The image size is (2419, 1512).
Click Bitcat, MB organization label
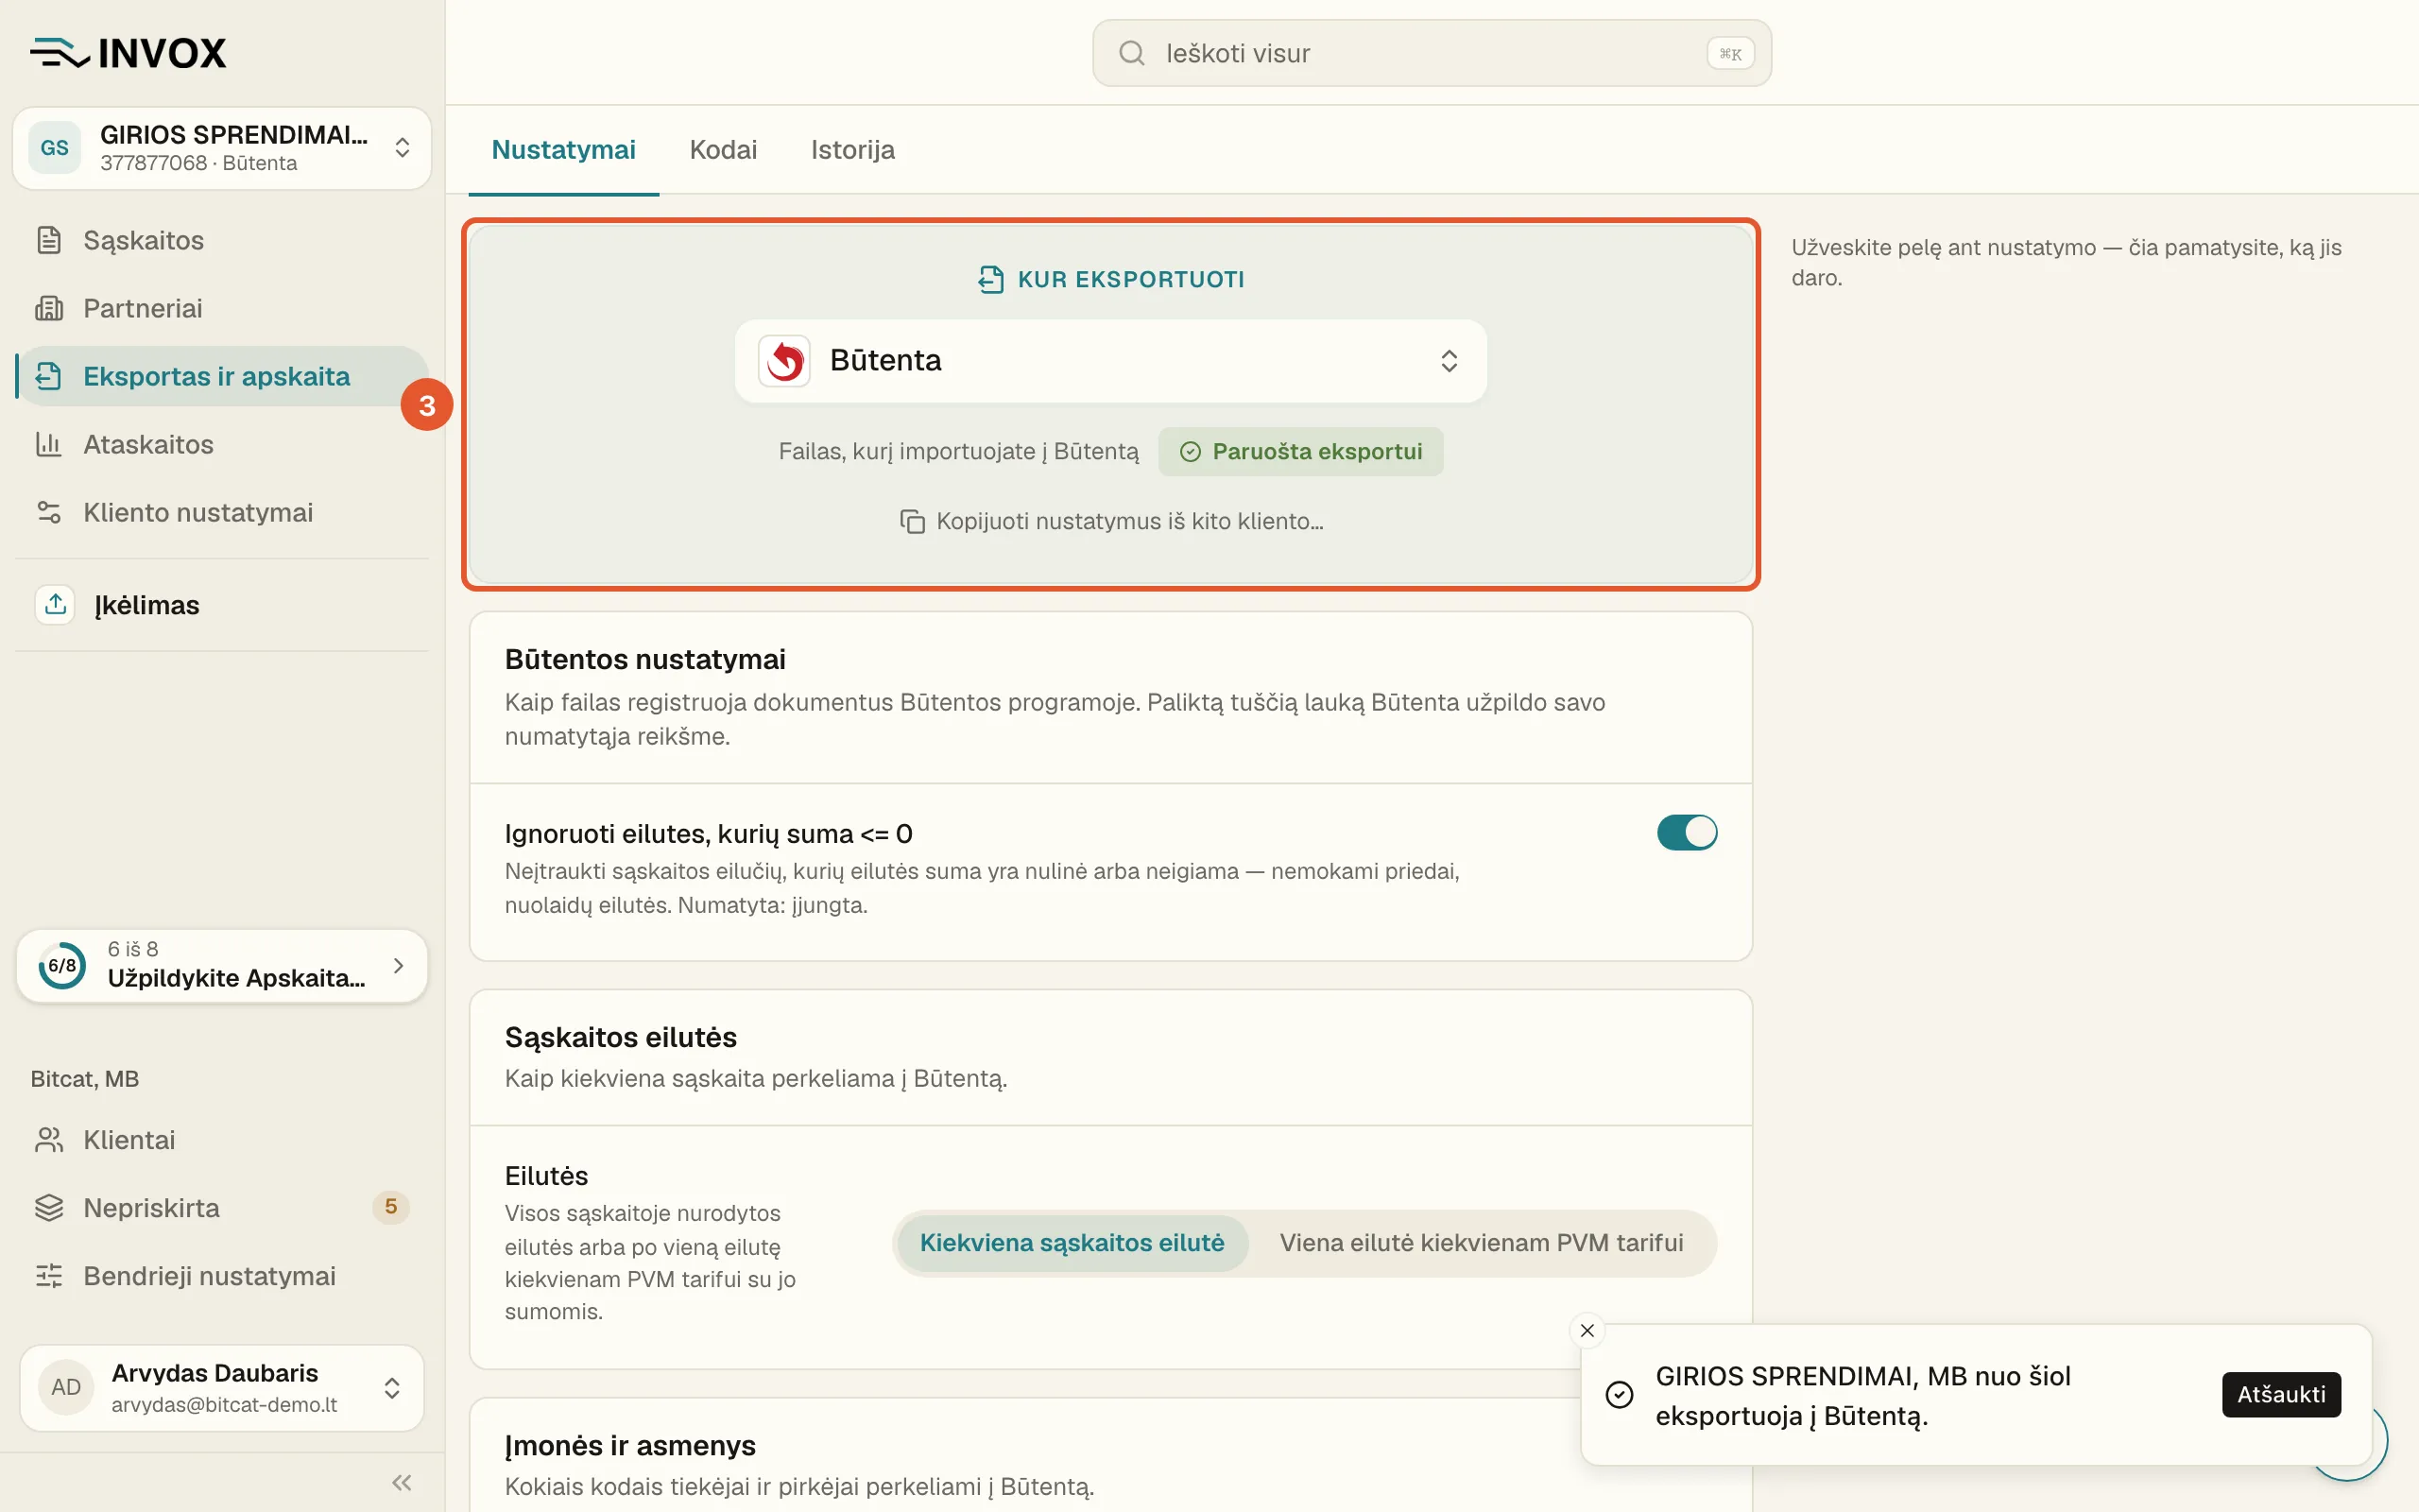(85, 1079)
